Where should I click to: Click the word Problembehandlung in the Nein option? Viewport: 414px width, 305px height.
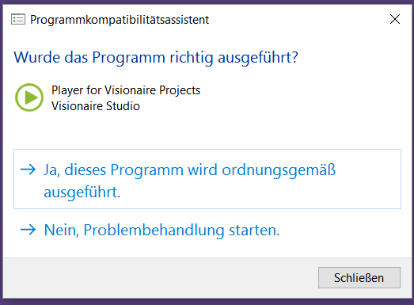click(x=154, y=230)
